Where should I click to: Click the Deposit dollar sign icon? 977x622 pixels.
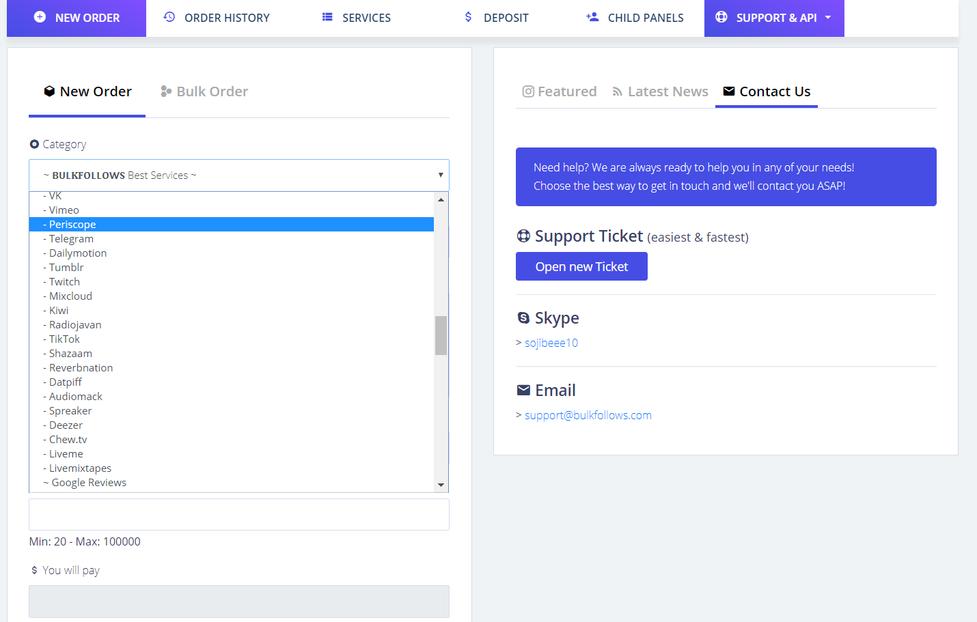pyautogui.click(x=468, y=17)
